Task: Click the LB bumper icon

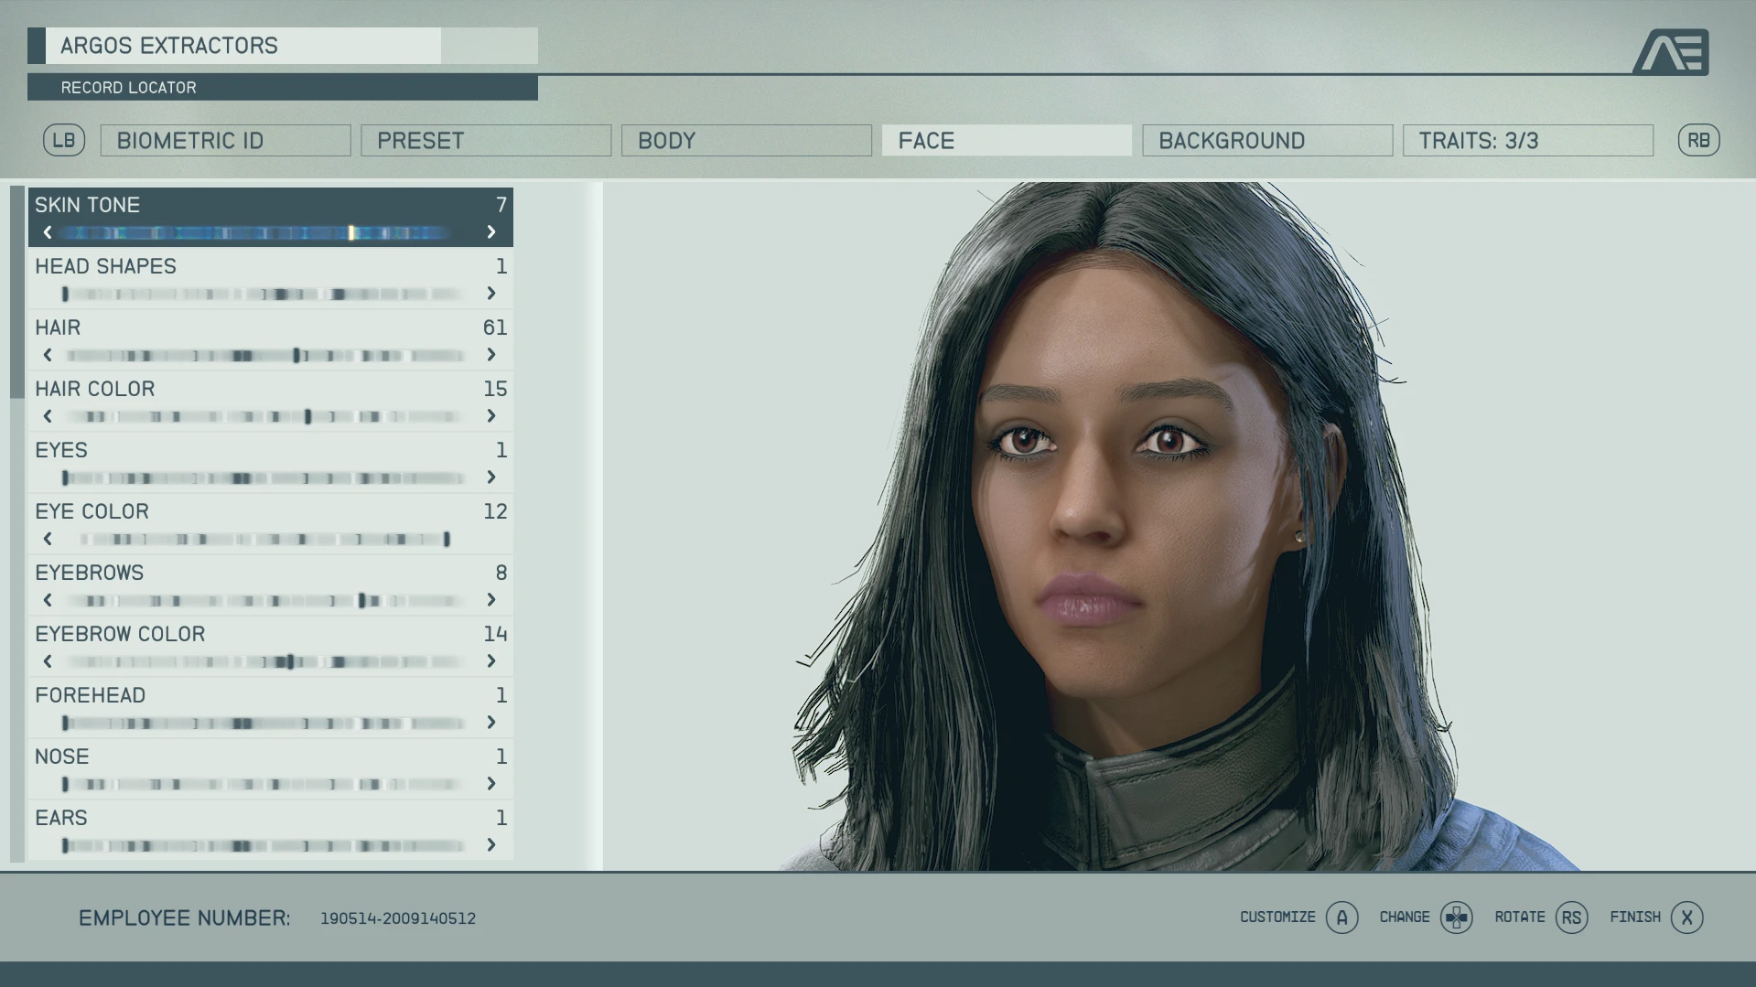Action: [x=64, y=140]
